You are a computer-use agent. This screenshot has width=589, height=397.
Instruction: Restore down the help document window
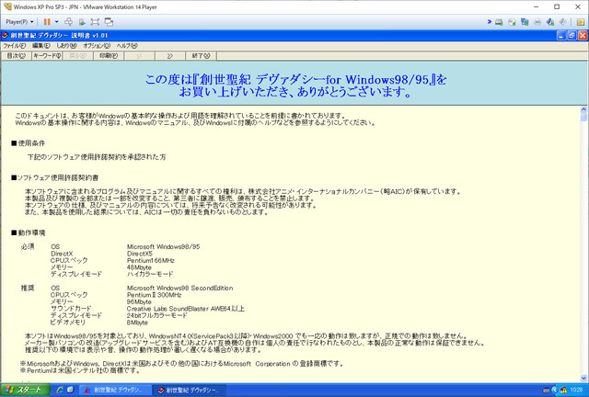pos(572,36)
